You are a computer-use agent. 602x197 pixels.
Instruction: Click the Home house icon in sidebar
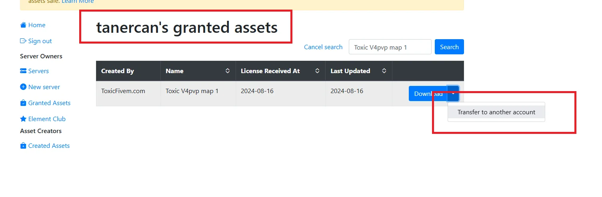click(23, 25)
